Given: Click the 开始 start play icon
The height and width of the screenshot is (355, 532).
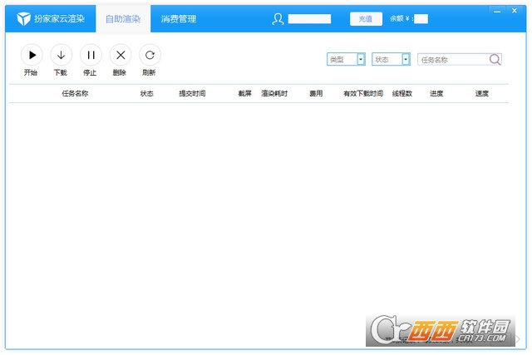Looking at the screenshot, I should click(x=32, y=55).
